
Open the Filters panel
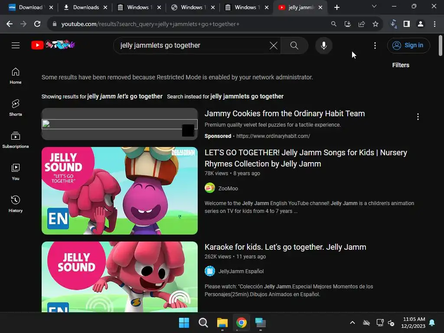point(401,65)
